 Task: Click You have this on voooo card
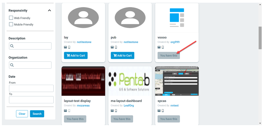coord(169,55)
